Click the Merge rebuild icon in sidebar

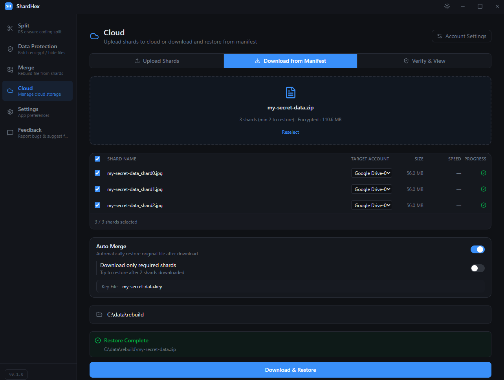[x=10, y=70]
